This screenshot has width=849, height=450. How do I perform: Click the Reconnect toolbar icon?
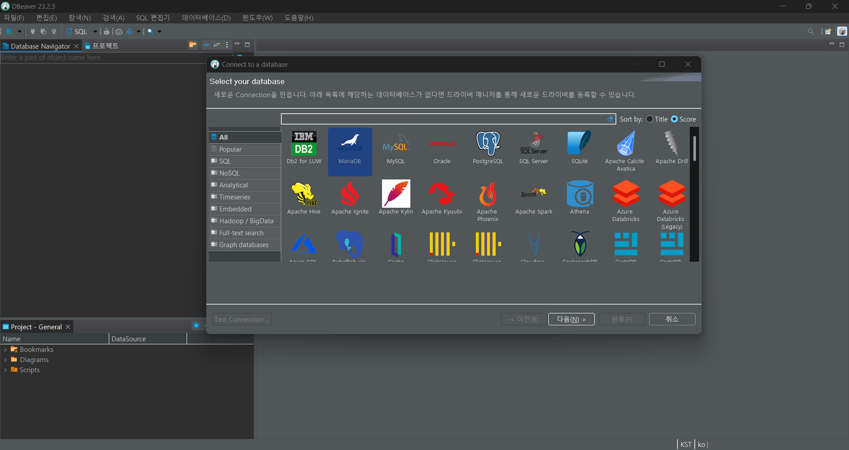43,31
